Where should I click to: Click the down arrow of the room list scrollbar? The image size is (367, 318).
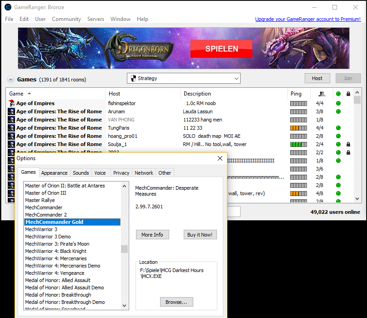click(x=357, y=199)
